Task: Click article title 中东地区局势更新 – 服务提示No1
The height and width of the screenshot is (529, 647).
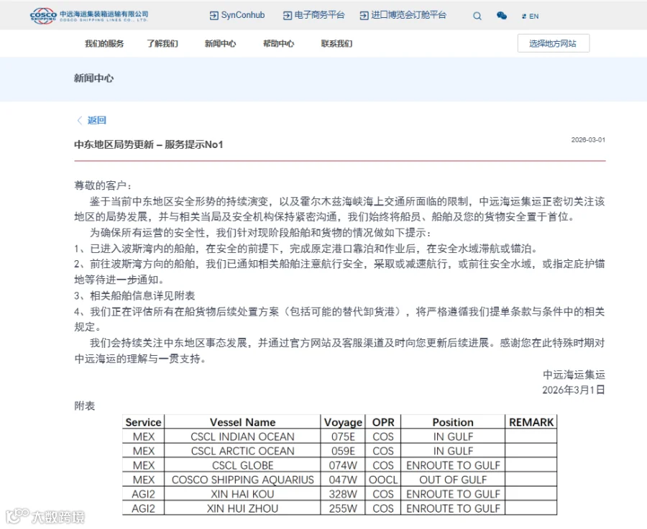Action: click(x=149, y=144)
